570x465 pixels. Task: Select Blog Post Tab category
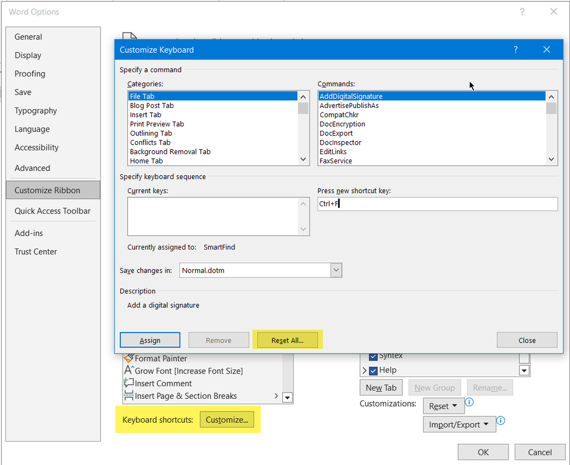pos(213,106)
